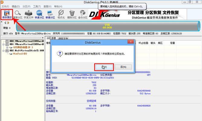Click the 总字节数 value 64424509440
This screenshot has height=121, width=202.
tap(144, 91)
